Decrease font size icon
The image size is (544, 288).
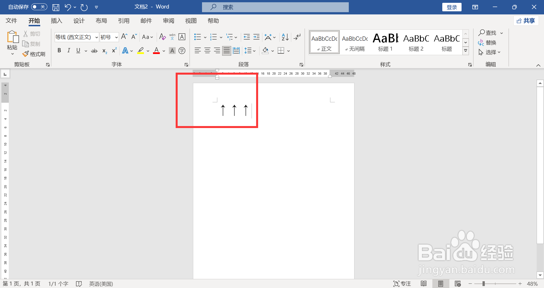pyautogui.click(x=134, y=37)
